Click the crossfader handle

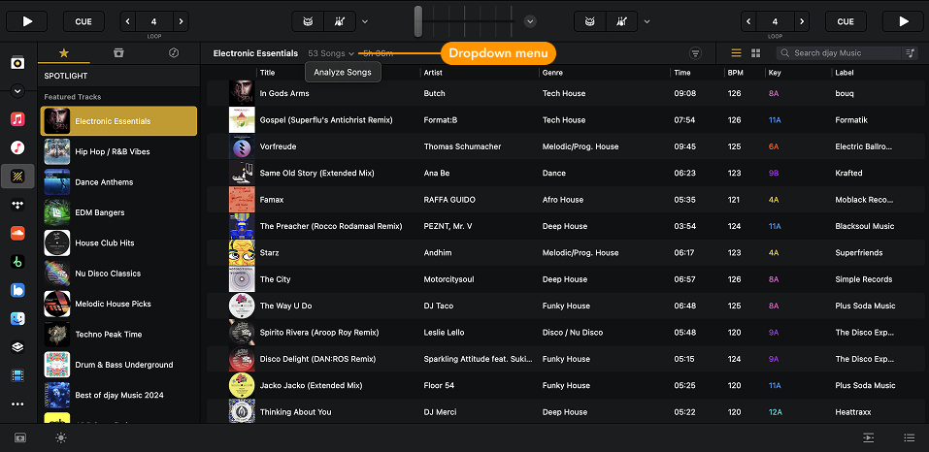point(418,21)
